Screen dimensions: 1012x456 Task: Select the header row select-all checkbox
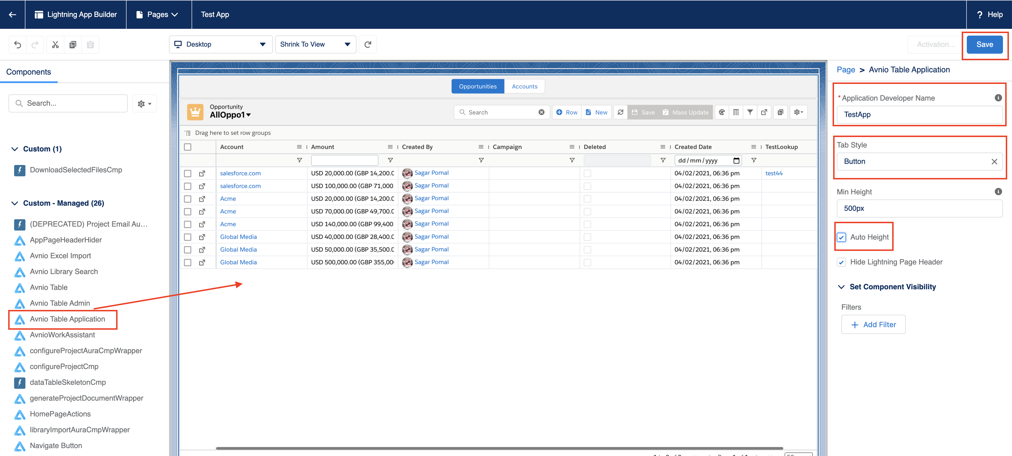coord(188,147)
